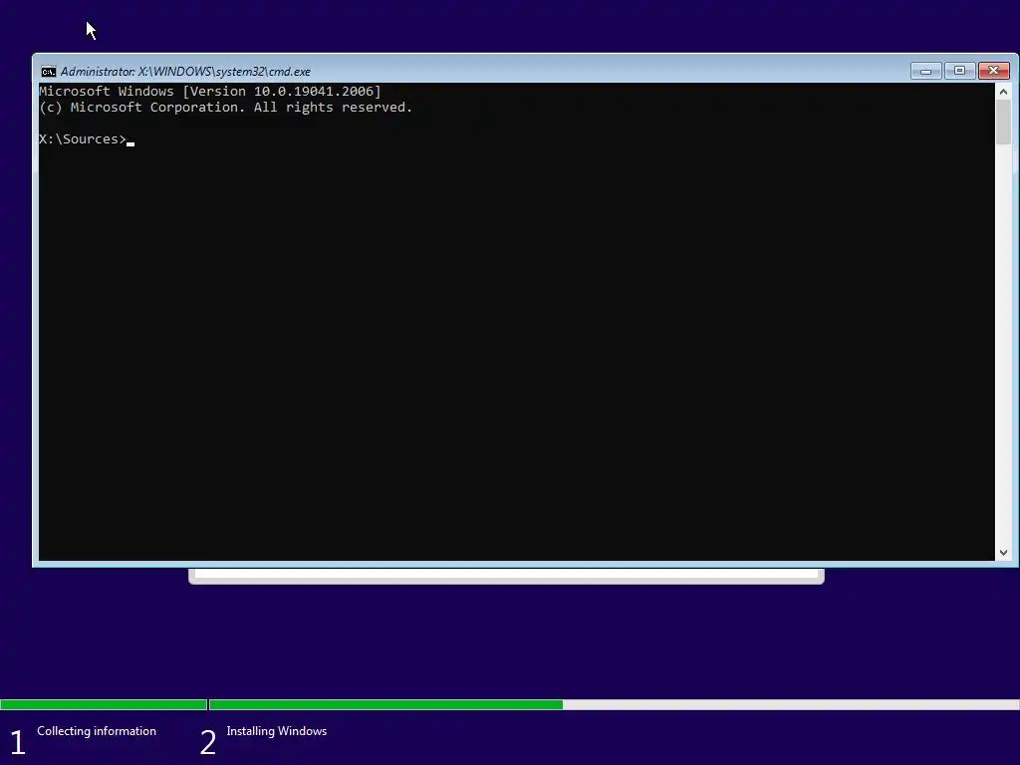Open the cmd.exe system menu icon

click(48, 72)
